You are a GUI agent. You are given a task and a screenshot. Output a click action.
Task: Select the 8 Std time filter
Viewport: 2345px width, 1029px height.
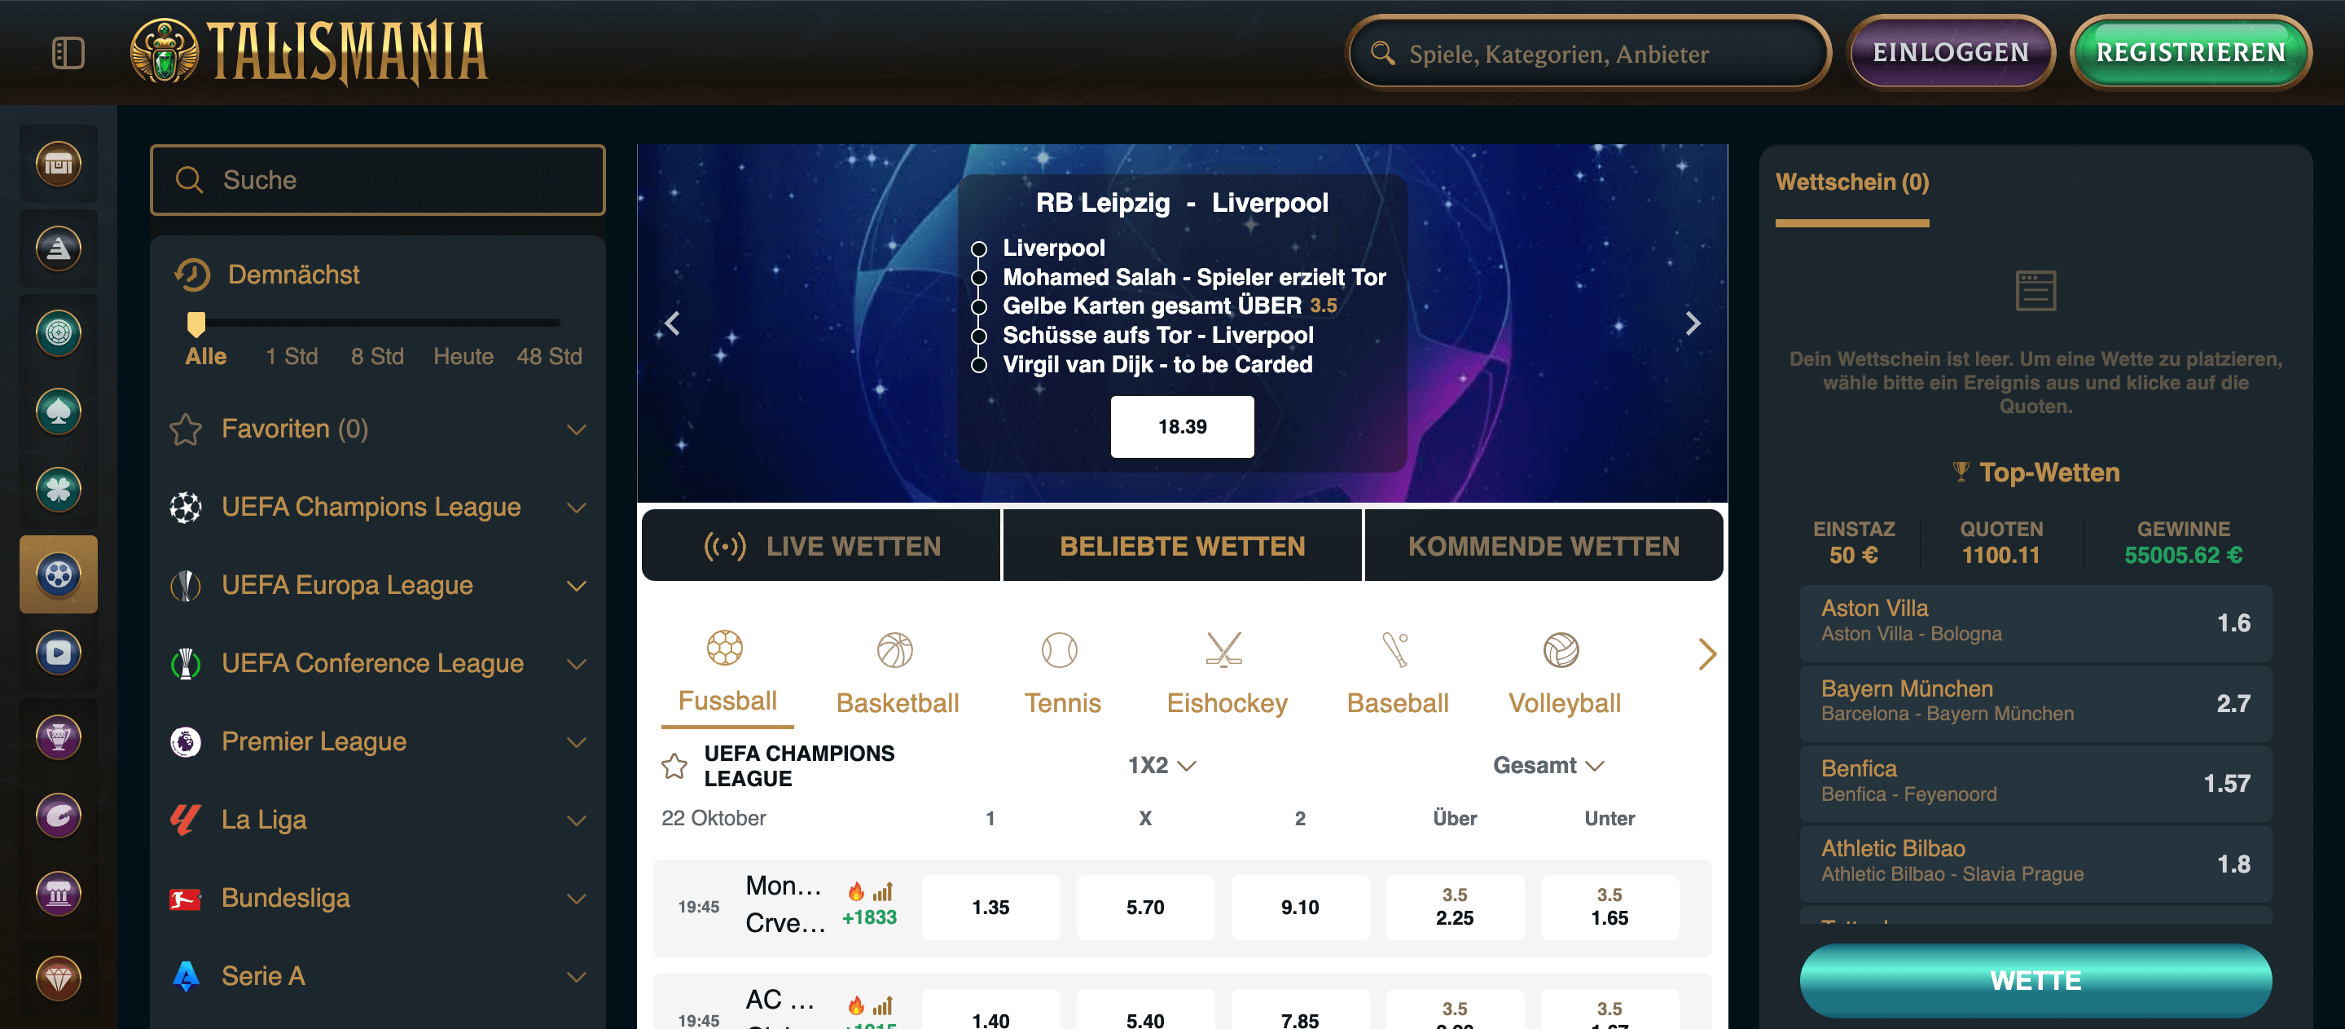(377, 356)
